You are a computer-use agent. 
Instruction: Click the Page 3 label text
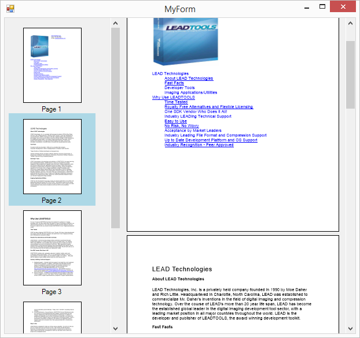[x=52, y=292]
